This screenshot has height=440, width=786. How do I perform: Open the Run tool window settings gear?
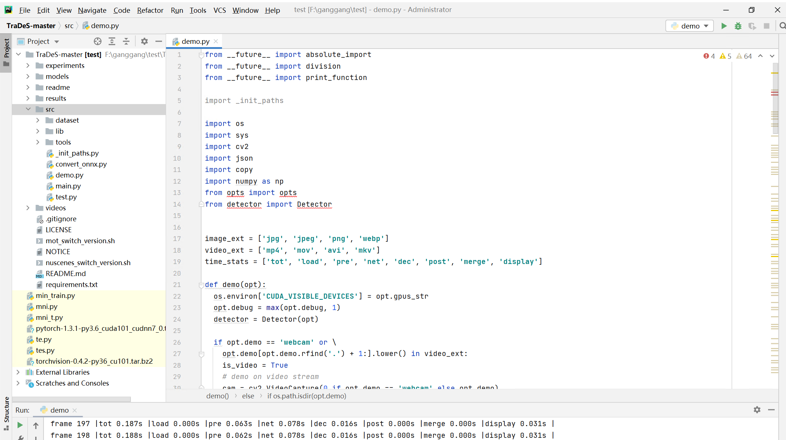(757, 410)
